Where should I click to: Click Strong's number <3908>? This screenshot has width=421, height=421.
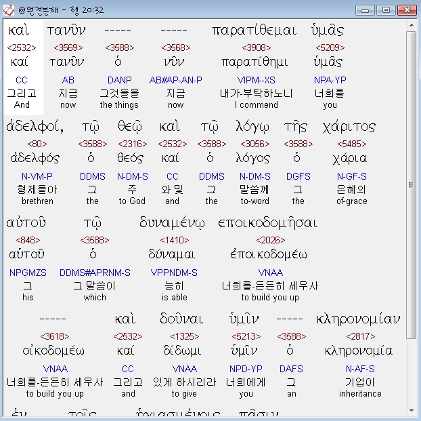(x=256, y=47)
